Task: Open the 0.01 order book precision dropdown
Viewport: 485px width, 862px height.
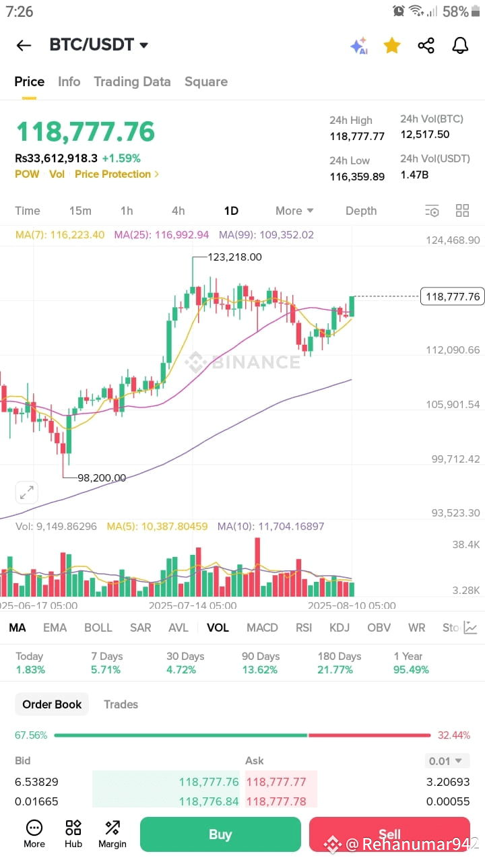Action: pos(448,761)
